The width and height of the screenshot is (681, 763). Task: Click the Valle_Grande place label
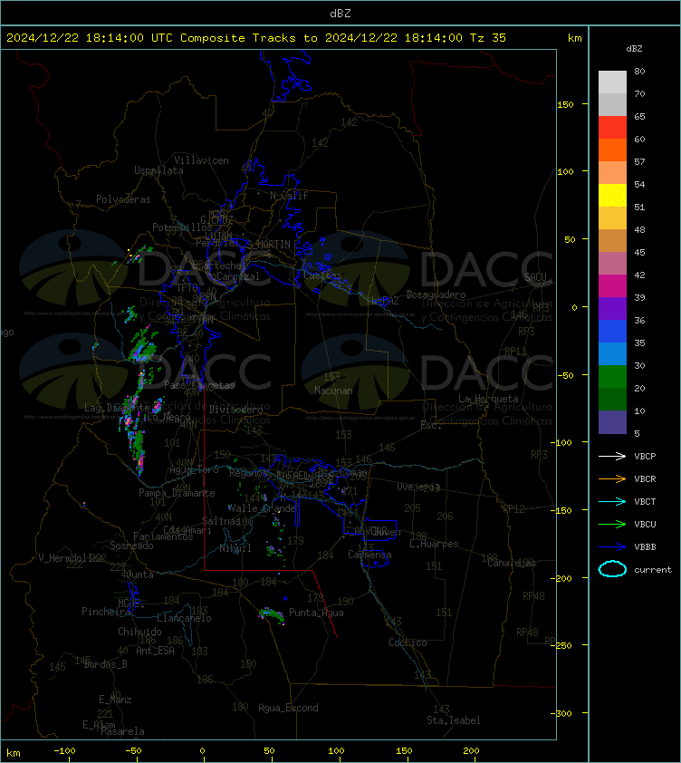point(262,508)
